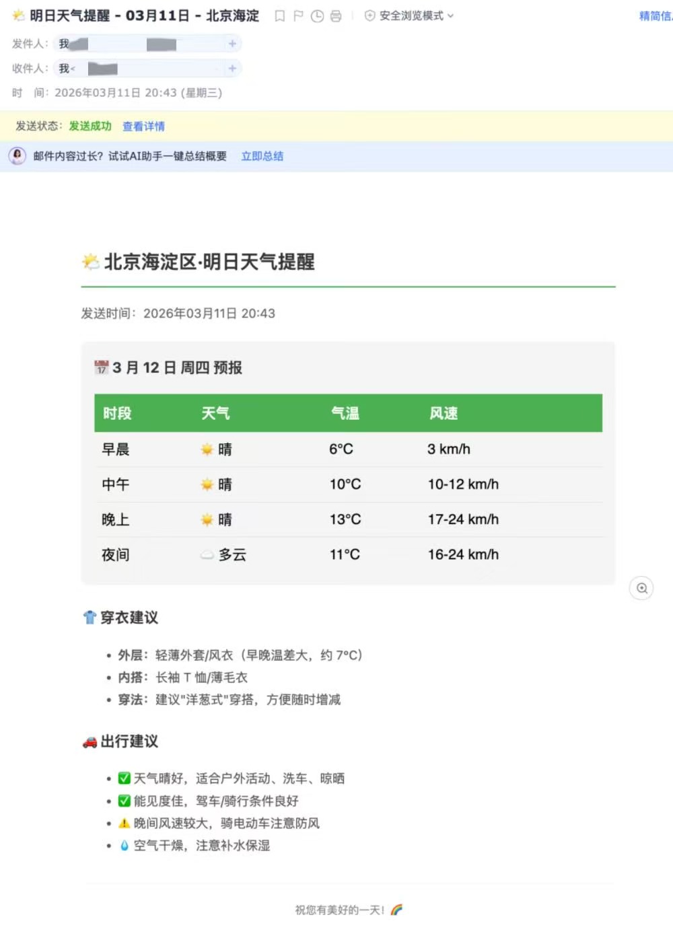Click the plus icon next to the recipient

(232, 68)
